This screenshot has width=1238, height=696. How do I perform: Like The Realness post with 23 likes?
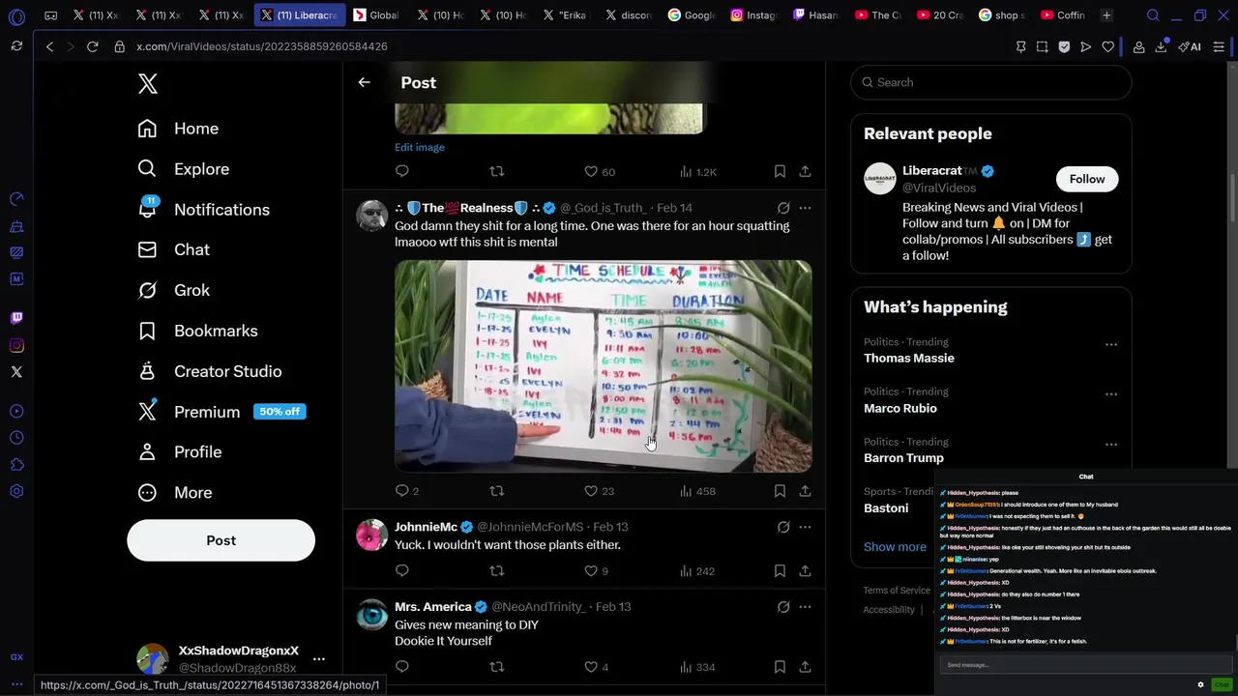pyautogui.click(x=600, y=491)
